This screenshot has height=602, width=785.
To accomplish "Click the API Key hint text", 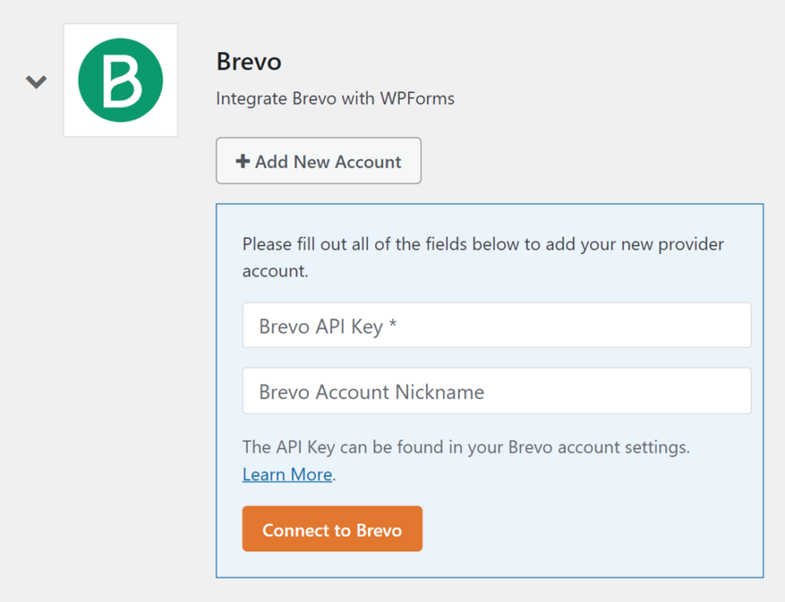I will pos(464,447).
